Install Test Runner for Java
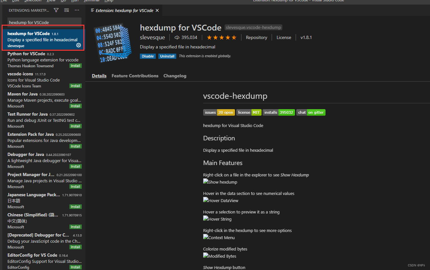Viewport: 430px width, 270px height. pos(76,126)
